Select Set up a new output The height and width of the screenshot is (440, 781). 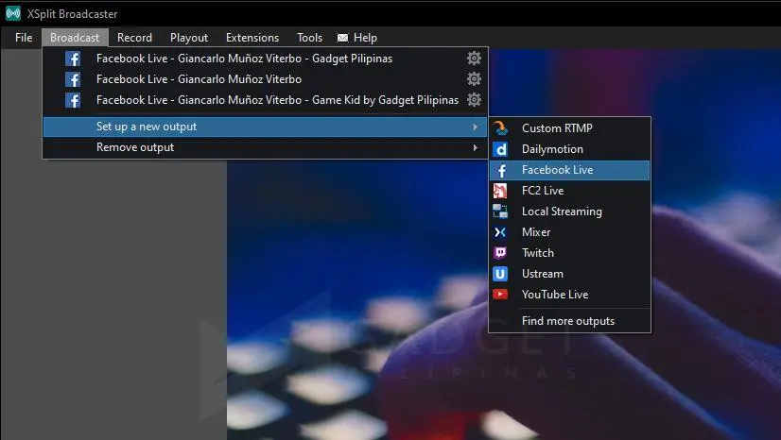(265, 127)
